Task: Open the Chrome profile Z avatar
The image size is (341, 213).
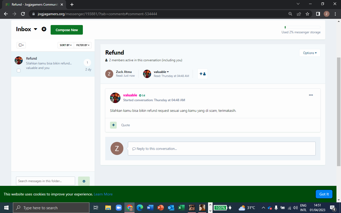Action: click(x=327, y=14)
